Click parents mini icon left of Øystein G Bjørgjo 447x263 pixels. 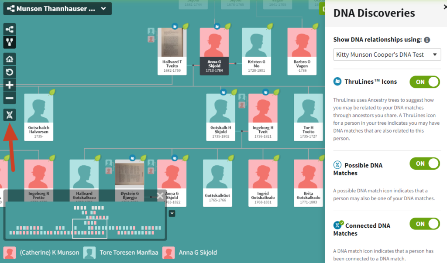pyautogui.click(x=109, y=167)
